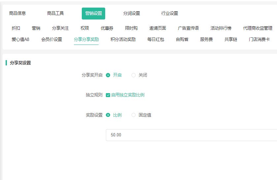Screen dimensions: 277x180
Task: Select 关闭 radio to disable share reward
Action: click(134, 75)
